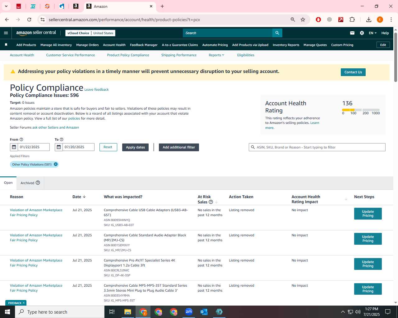Screen dimensions: 398x318
Task: Click the Edit button in nav bar
Action: coord(383,45)
